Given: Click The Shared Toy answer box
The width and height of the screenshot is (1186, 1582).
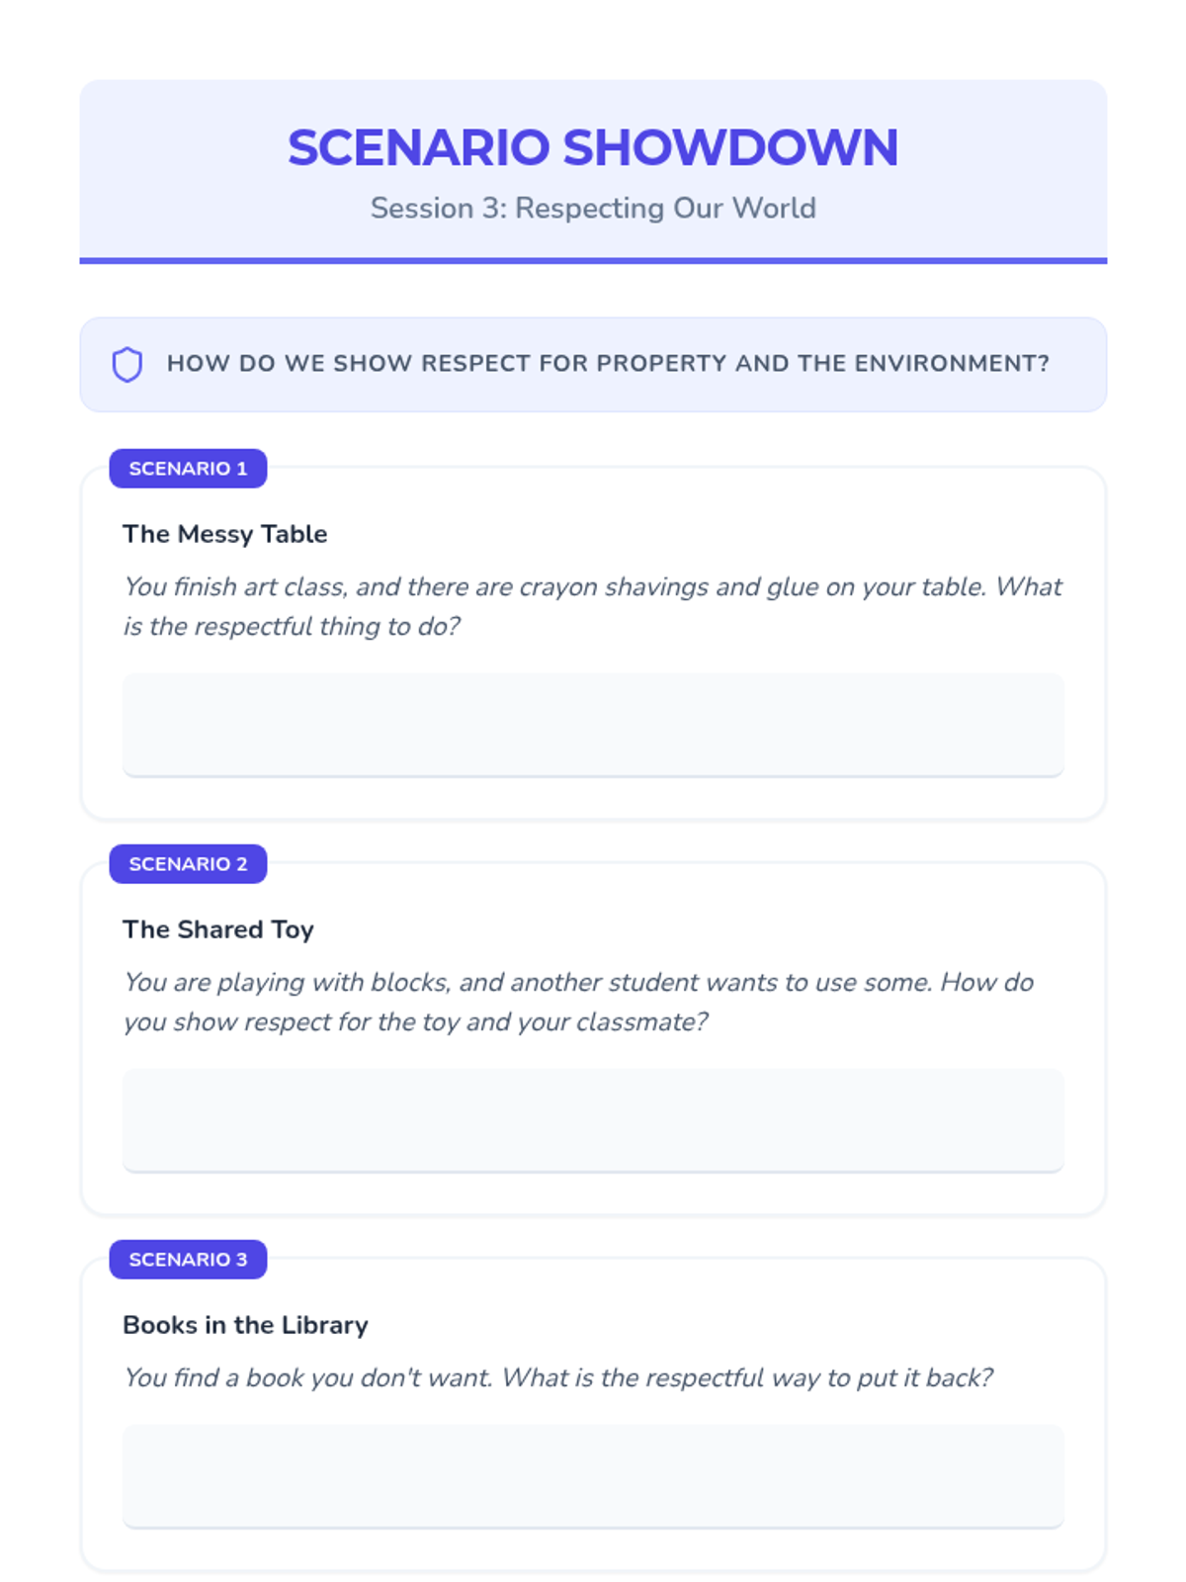Looking at the screenshot, I should tap(593, 1120).
